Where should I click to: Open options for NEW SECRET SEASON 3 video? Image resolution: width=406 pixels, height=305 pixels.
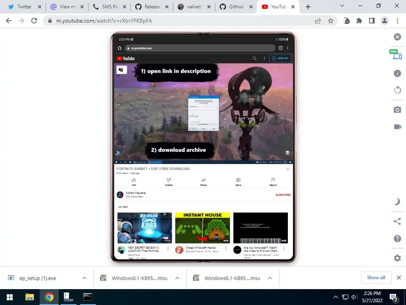point(168,248)
